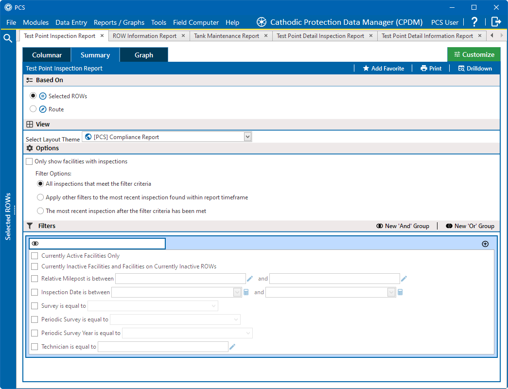
Task: Enable Currently Active Facilities Only checkbox
Action: tap(34, 255)
